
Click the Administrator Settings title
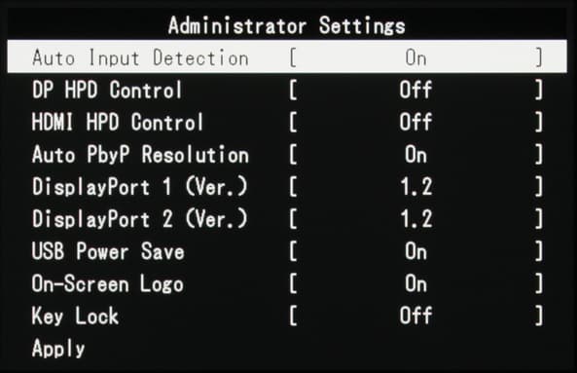pyautogui.click(x=287, y=25)
